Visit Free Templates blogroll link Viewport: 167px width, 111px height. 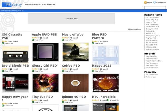pyautogui.click(x=151, y=63)
